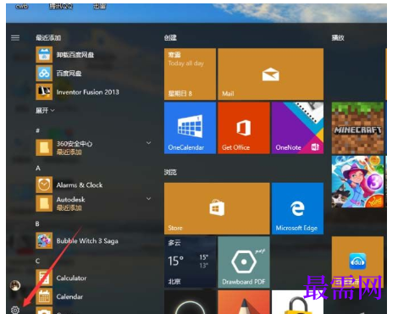Expand the 展开 recently added list

coord(45,110)
